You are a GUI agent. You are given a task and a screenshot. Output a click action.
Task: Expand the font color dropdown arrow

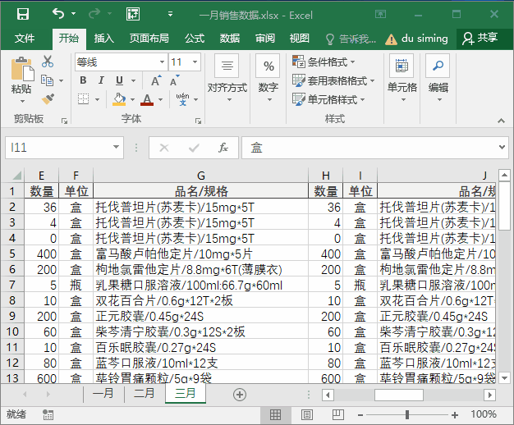[161, 99]
